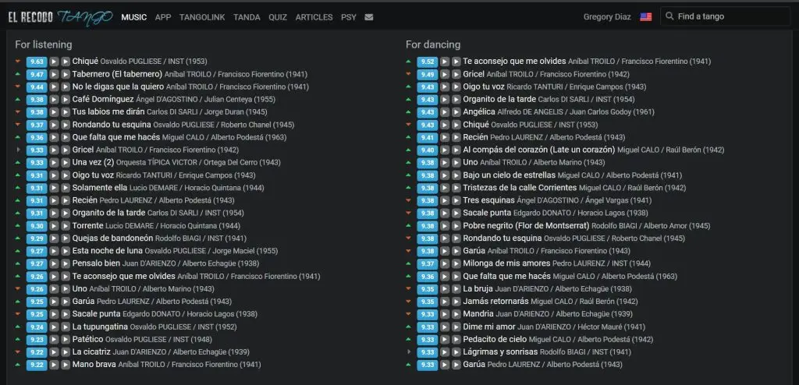
Task: Play Milonga de mis amores, second play button
Action: click(x=456, y=263)
